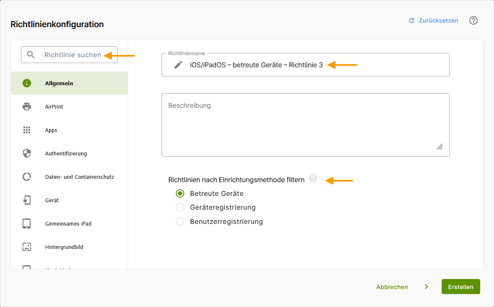Open the AirPrint section
494x307 pixels.
pyautogui.click(x=69, y=107)
